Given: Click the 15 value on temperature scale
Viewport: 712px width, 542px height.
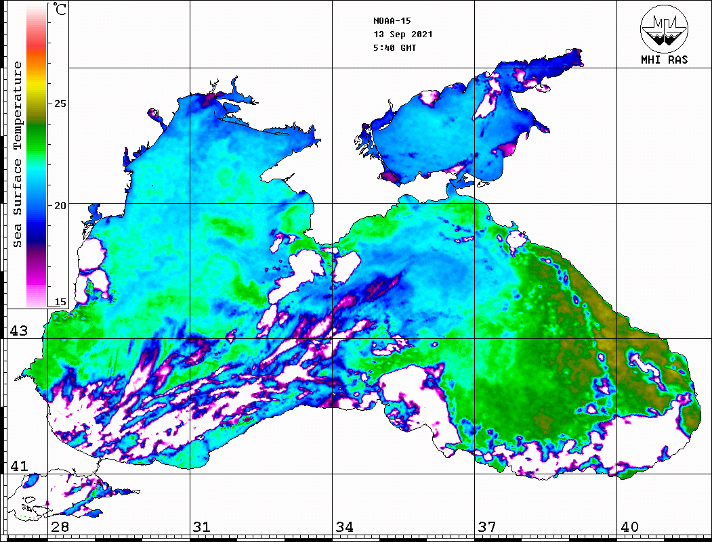Looking at the screenshot, I should click(x=60, y=302).
